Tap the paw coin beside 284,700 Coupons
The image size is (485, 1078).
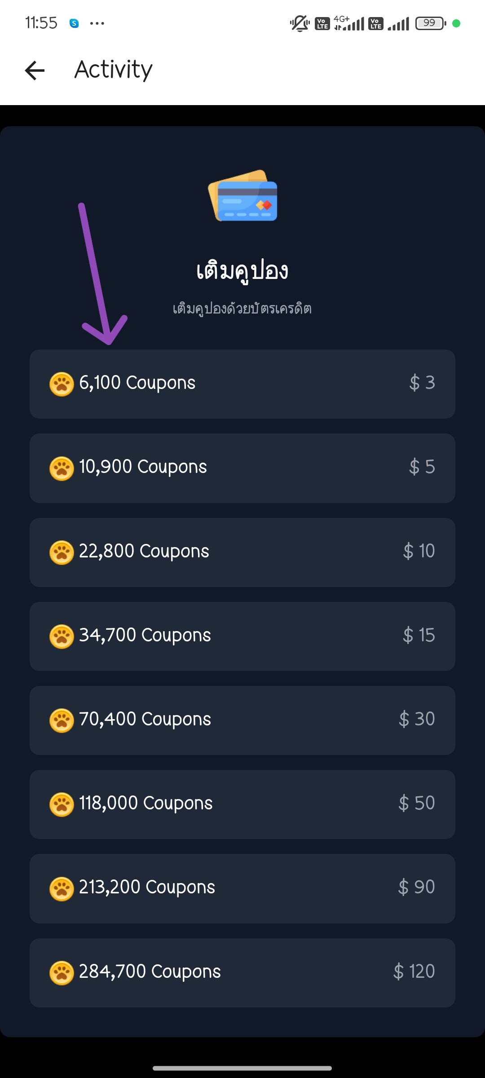(x=62, y=973)
